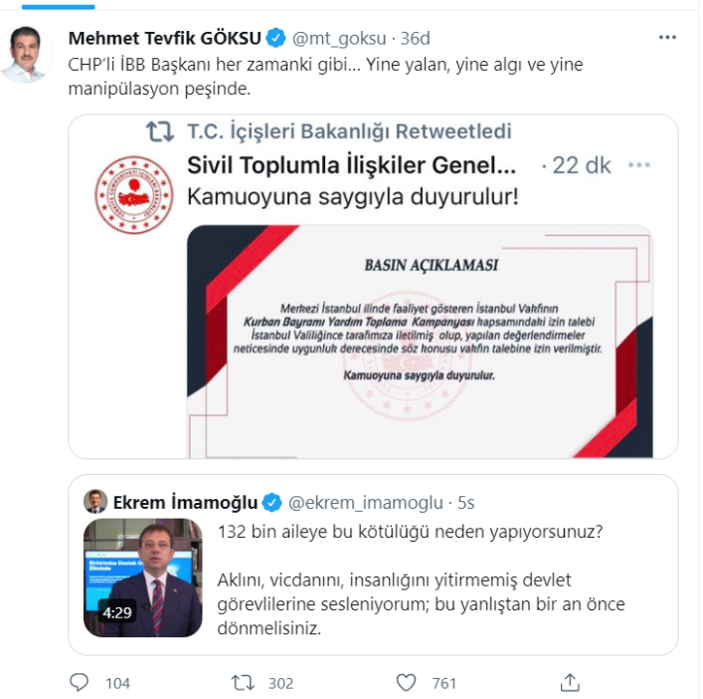Screen dimensions: 703x699
Task: Play the 4:29 Ekrem İmamoğlu video
Action: [142, 578]
